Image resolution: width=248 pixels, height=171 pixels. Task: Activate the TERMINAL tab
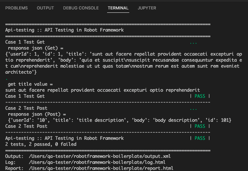[x=118, y=8]
